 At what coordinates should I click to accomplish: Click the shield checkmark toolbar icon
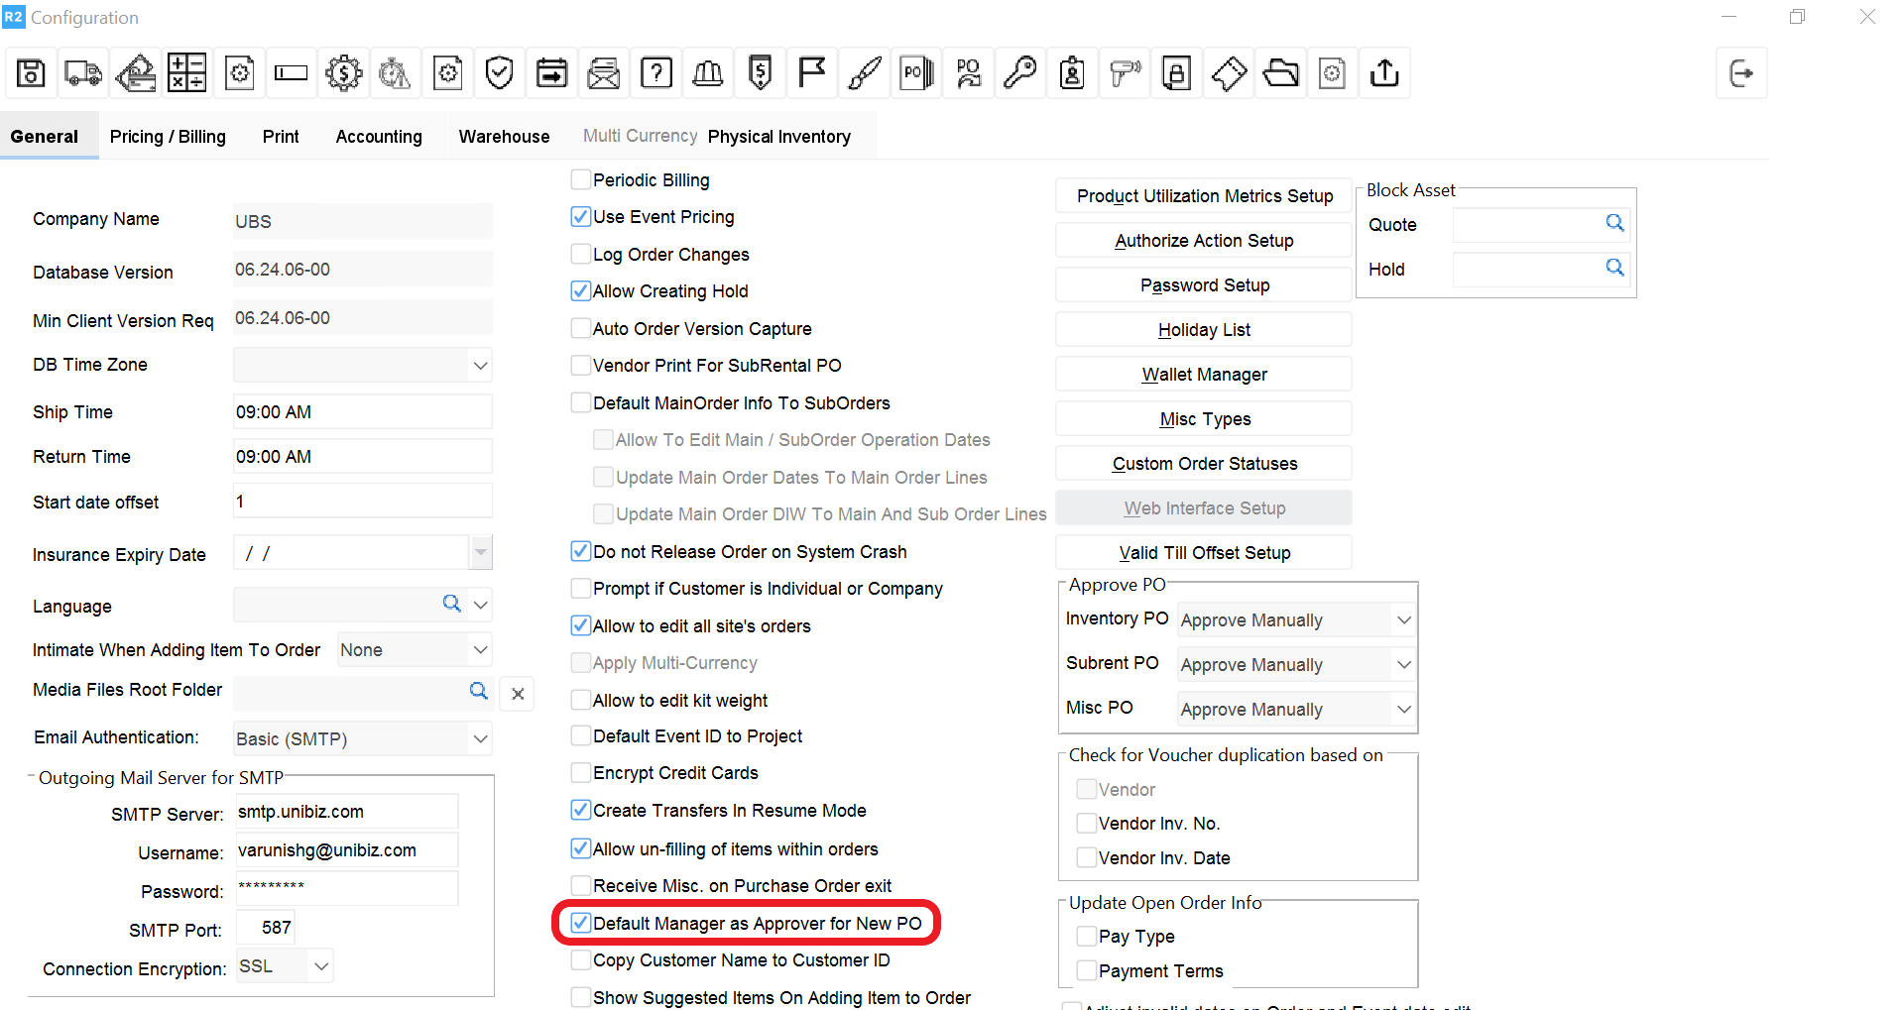[500, 73]
